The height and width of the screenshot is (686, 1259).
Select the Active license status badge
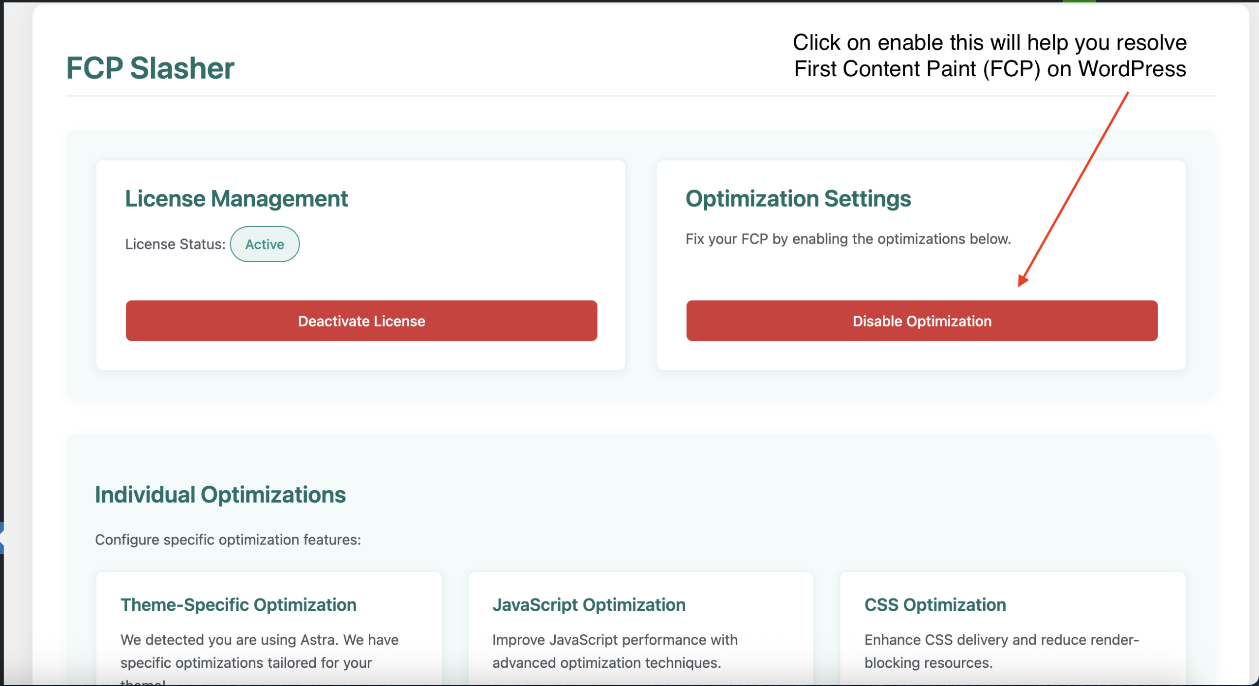click(265, 244)
